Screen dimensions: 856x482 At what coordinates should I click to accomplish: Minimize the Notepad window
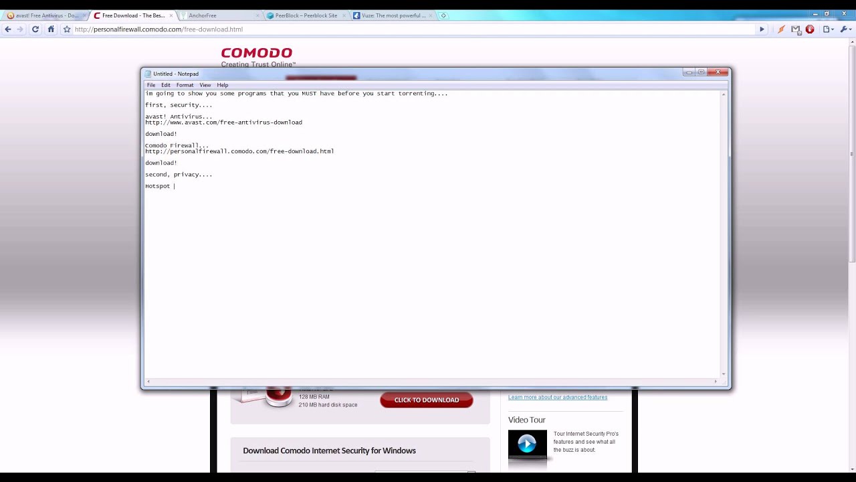pyautogui.click(x=689, y=72)
